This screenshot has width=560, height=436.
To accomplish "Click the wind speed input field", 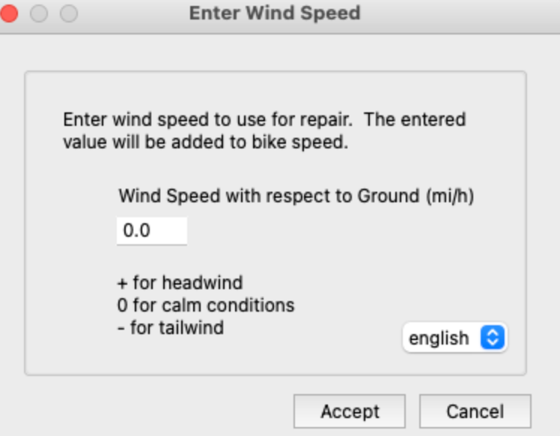I will point(151,231).
